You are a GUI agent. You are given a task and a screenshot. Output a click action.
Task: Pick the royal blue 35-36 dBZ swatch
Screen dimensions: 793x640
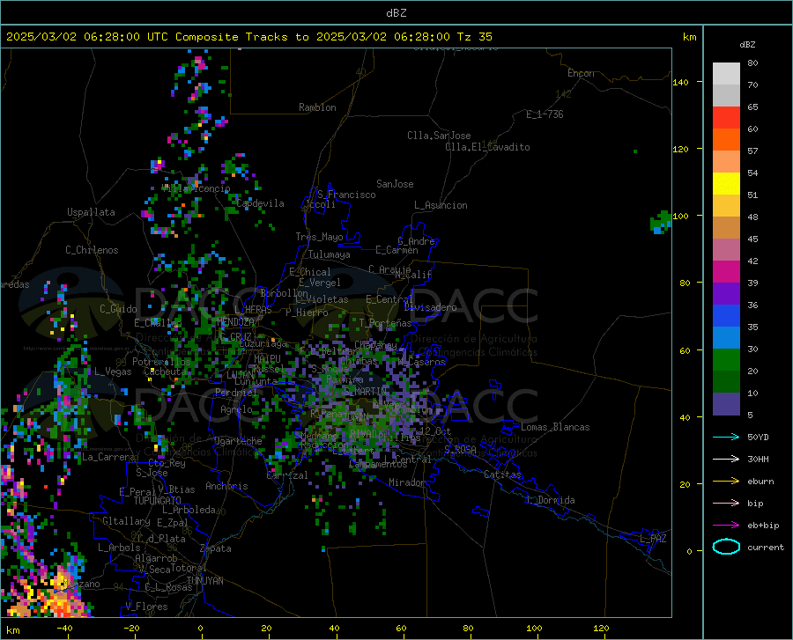point(726,316)
